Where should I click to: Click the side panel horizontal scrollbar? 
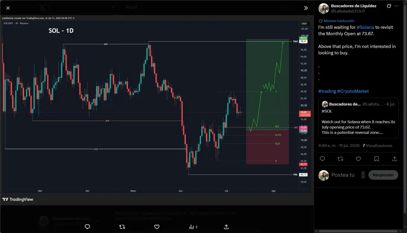pos(358,231)
